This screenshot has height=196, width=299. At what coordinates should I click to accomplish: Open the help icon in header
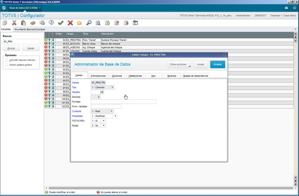click(294, 8)
